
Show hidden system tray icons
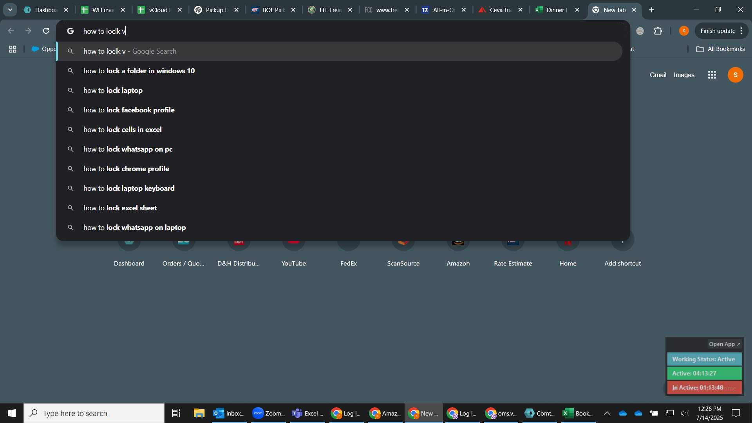click(x=607, y=413)
